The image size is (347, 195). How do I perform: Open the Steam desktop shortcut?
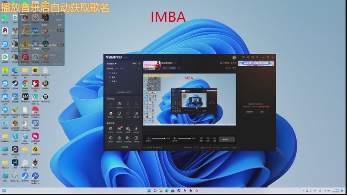tap(15, 84)
